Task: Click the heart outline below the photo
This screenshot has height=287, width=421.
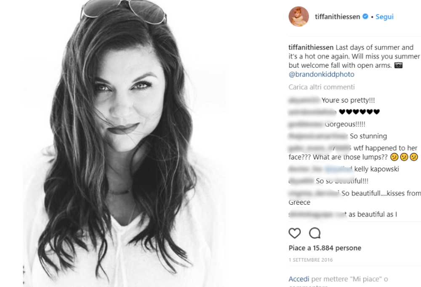Action: 295,233
